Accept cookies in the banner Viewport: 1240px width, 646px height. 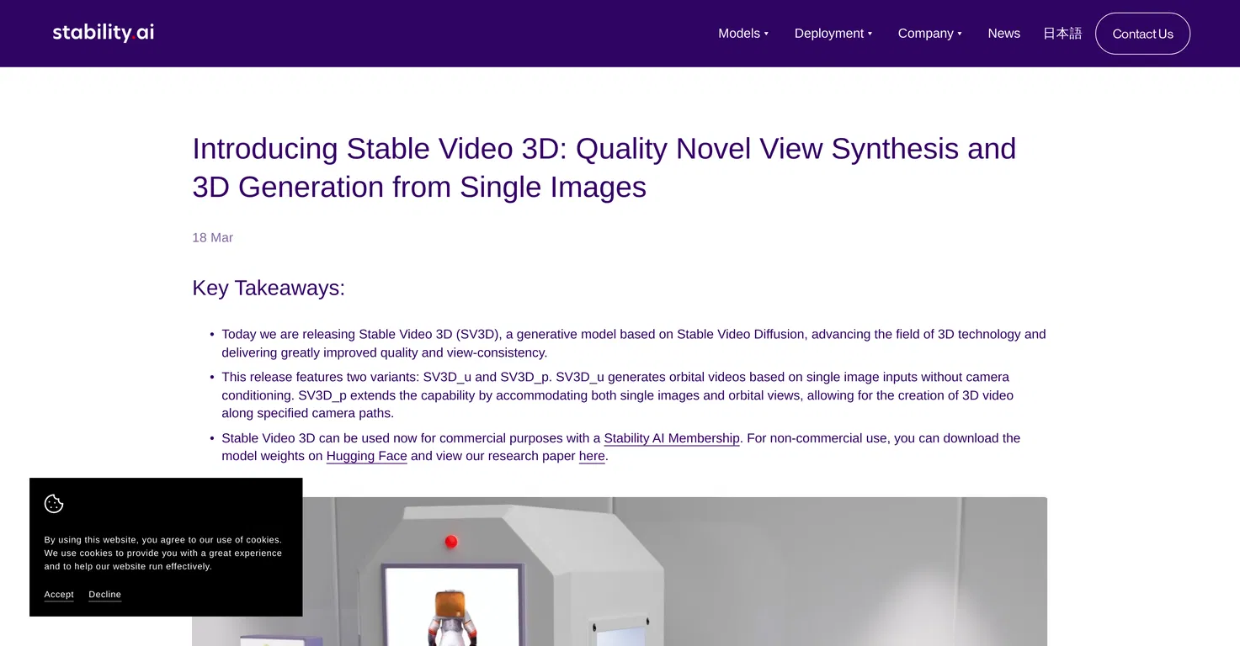point(59,595)
